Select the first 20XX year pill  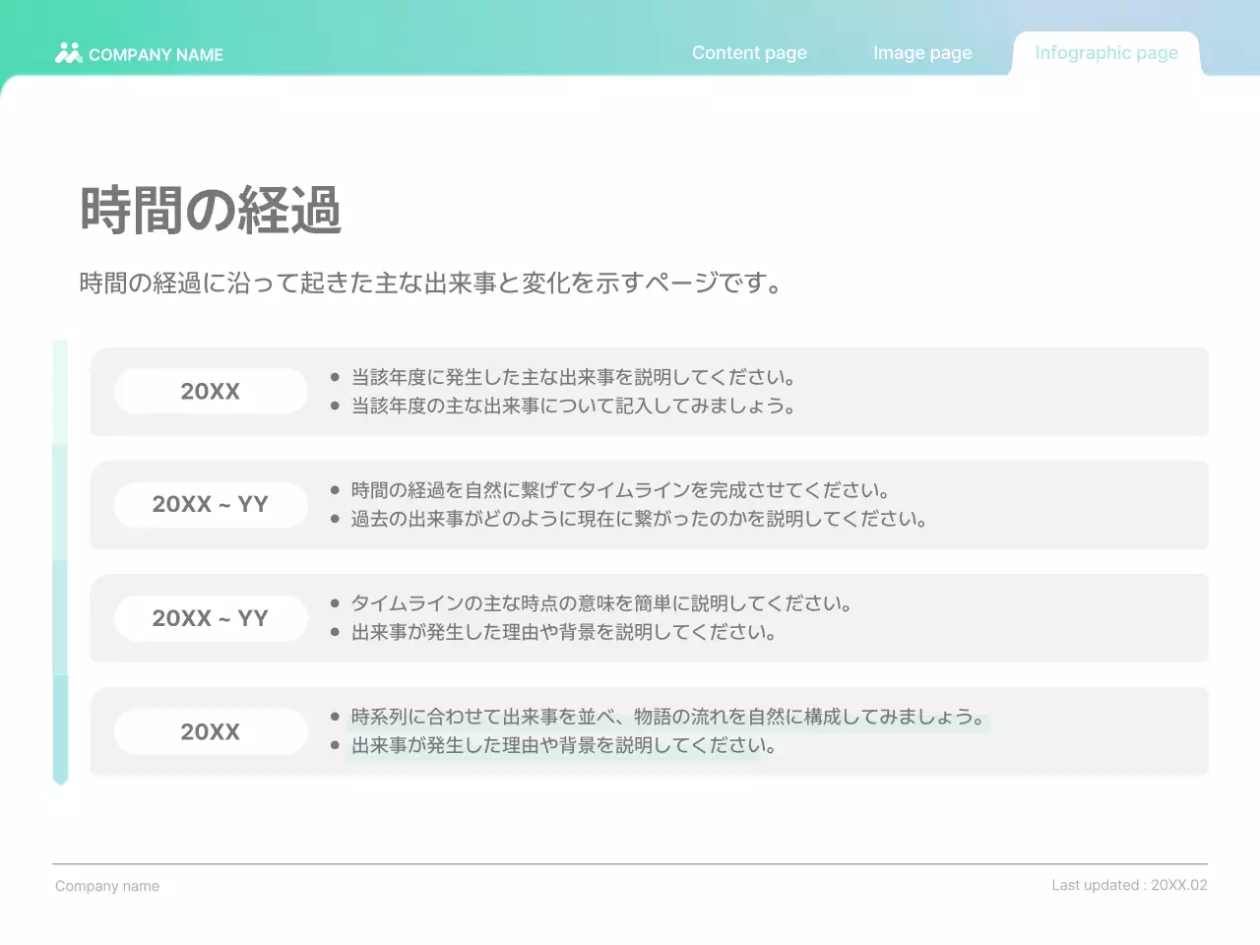pos(210,391)
